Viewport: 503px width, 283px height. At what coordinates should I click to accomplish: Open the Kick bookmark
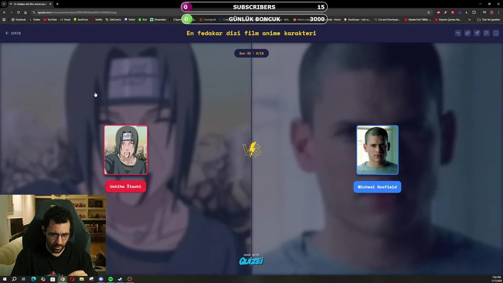(x=143, y=20)
